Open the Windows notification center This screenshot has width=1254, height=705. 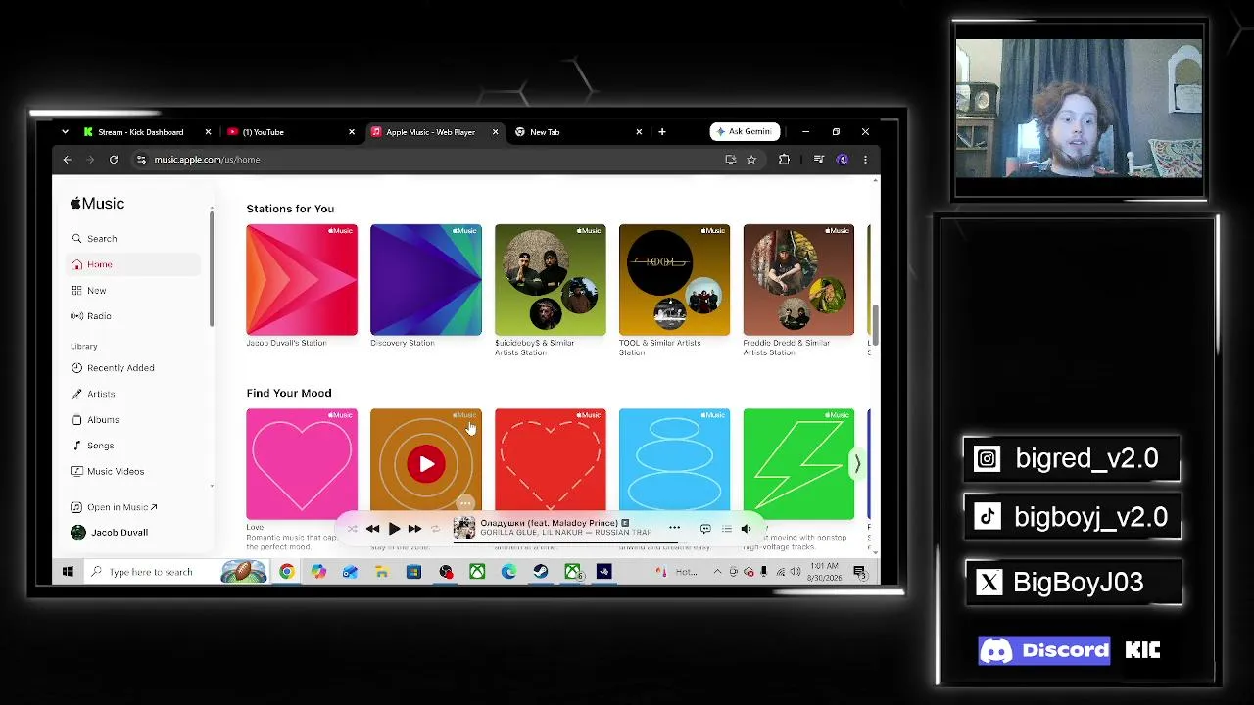pyautogui.click(x=859, y=572)
